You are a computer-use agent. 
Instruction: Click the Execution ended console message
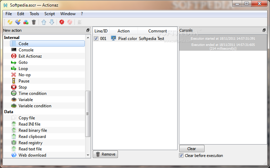tap(223, 47)
